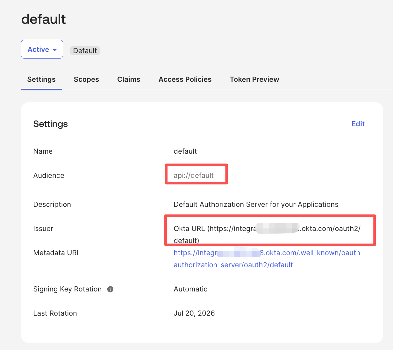Open the Active status dropdown

42,49
